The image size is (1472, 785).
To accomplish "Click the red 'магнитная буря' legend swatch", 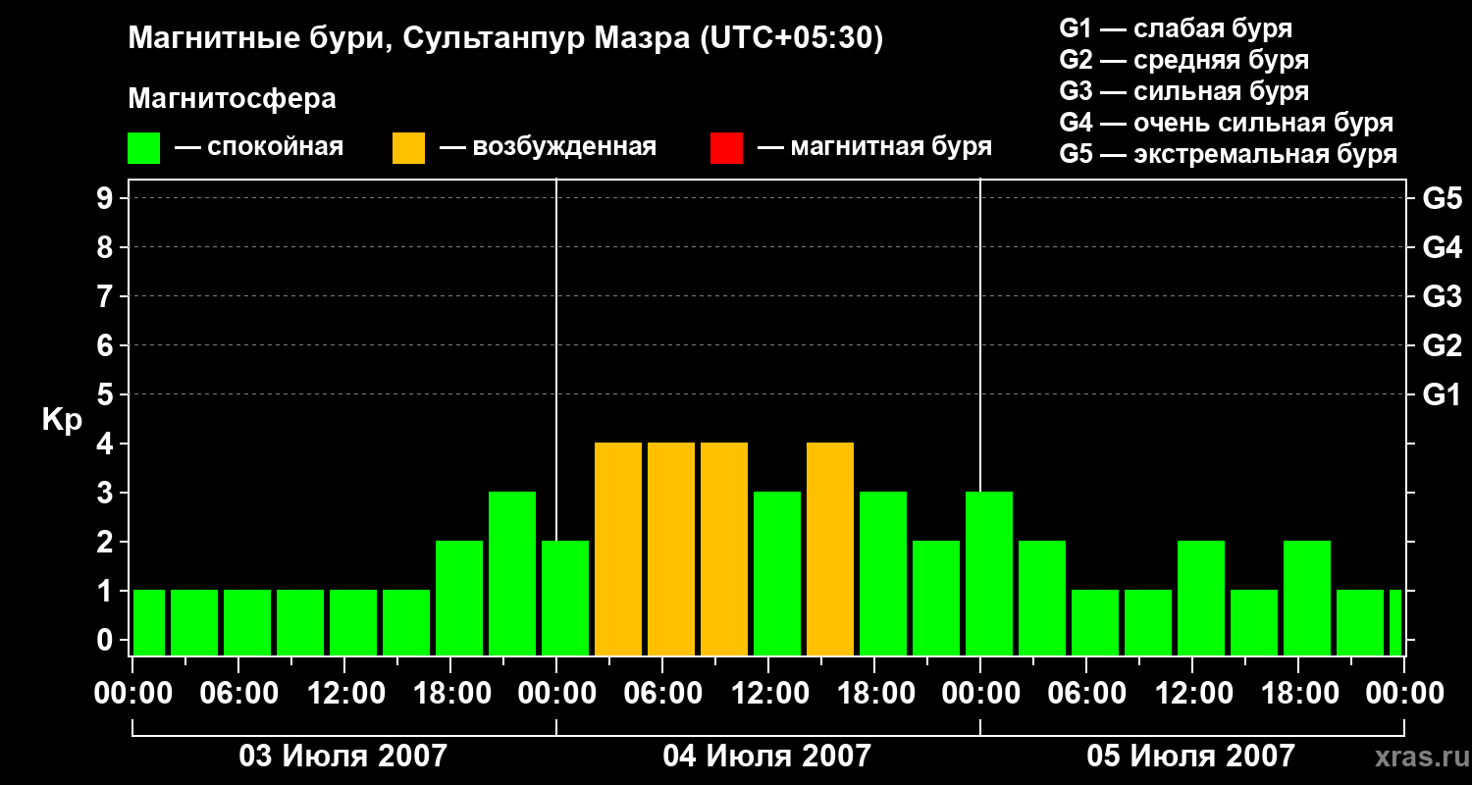I will 726,148.
